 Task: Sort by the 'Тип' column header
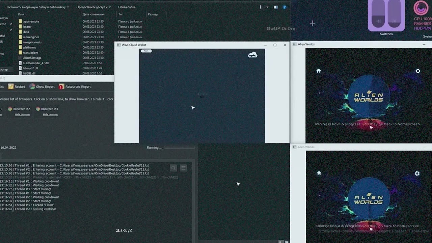(x=120, y=14)
